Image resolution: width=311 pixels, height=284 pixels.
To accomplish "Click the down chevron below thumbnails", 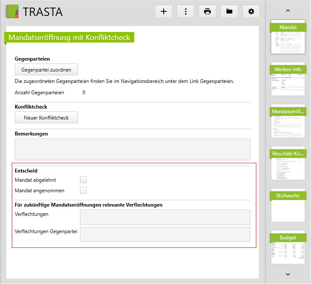I will tap(288, 274).
